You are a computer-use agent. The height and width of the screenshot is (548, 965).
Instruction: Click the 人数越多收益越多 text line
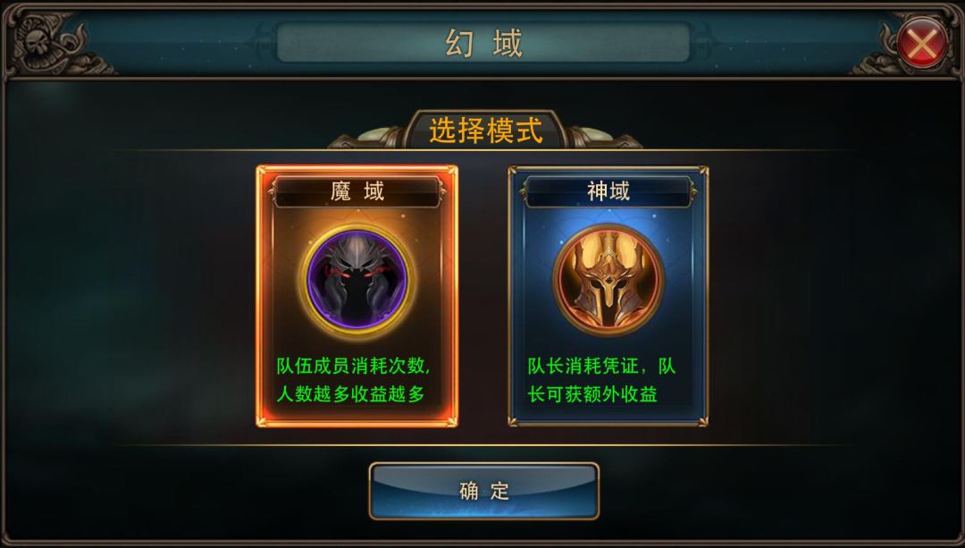[x=350, y=394]
